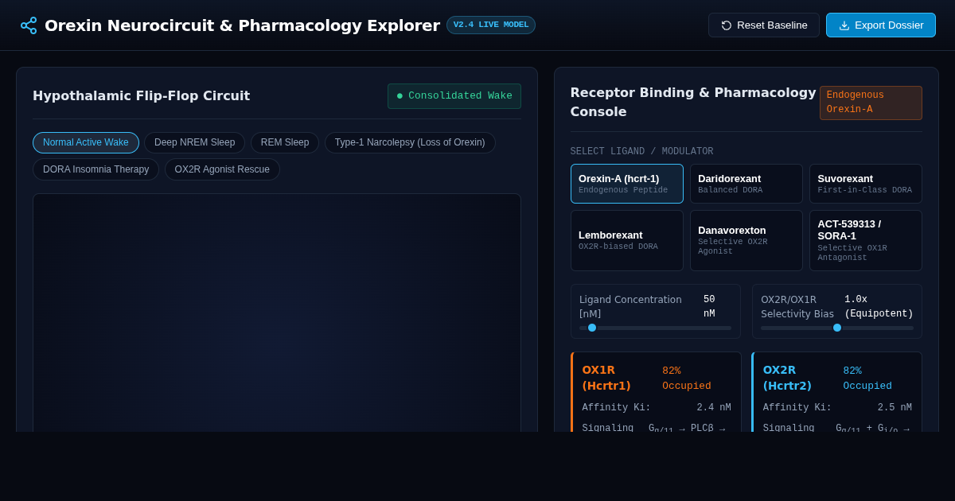The height and width of the screenshot is (501, 955).
Task: Adjust the OX2R/OX1R Selectivity Bias slider
Action: [837, 328]
